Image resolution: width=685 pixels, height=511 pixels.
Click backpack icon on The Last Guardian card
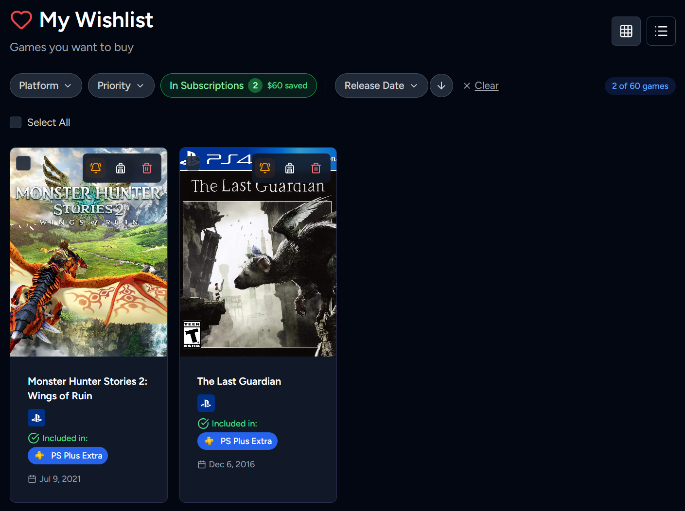tap(290, 168)
